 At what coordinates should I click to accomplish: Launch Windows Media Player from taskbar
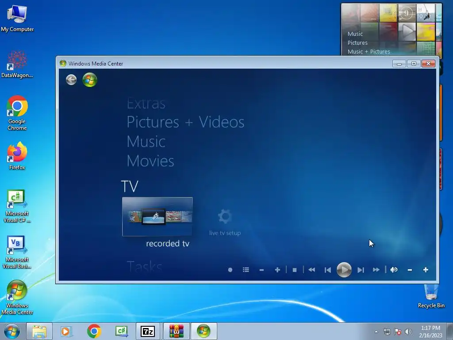tap(66, 331)
